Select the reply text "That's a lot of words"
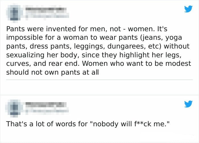This screenshot has height=143, width=199. point(47,124)
